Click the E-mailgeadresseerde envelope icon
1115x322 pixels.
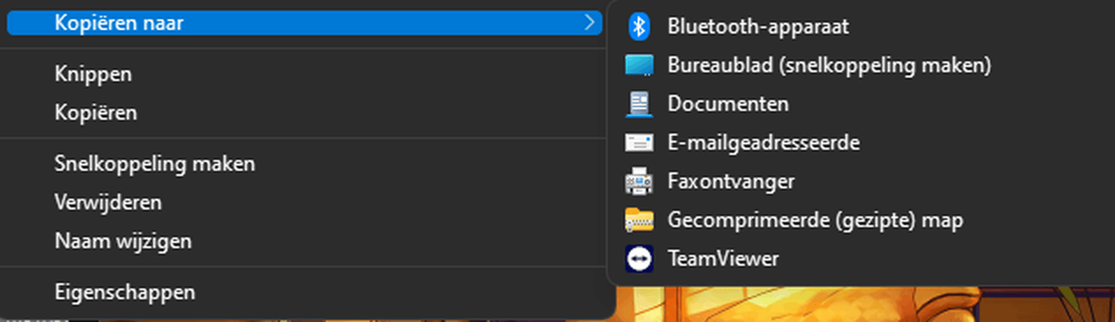639,142
